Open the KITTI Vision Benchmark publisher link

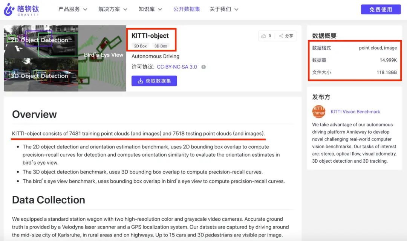tap(355, 112)
